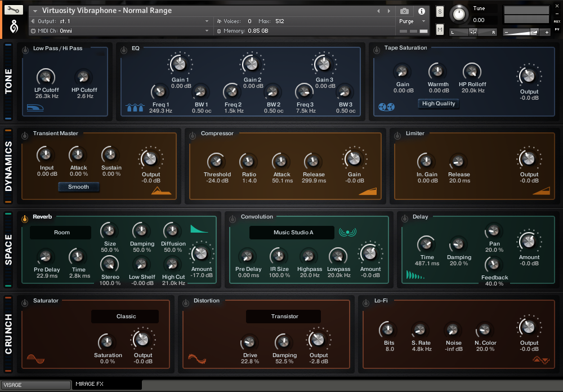Enable the Compressor power toggle
The height and width of the screenshot is (392, 563).
tap(193, 136)
